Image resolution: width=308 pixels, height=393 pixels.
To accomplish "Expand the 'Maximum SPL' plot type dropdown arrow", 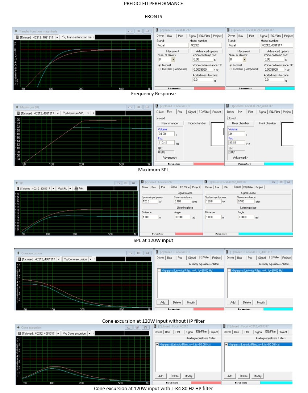I will click(x=88, y=113).
